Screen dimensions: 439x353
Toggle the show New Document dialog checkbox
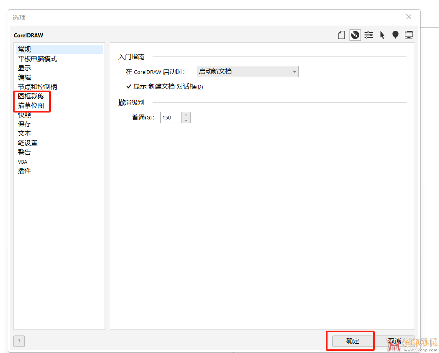coord(129,87)
